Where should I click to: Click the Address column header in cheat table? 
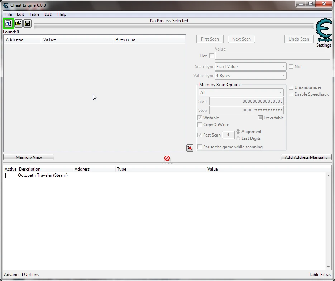pyautogui.click(x=95, y=169)
